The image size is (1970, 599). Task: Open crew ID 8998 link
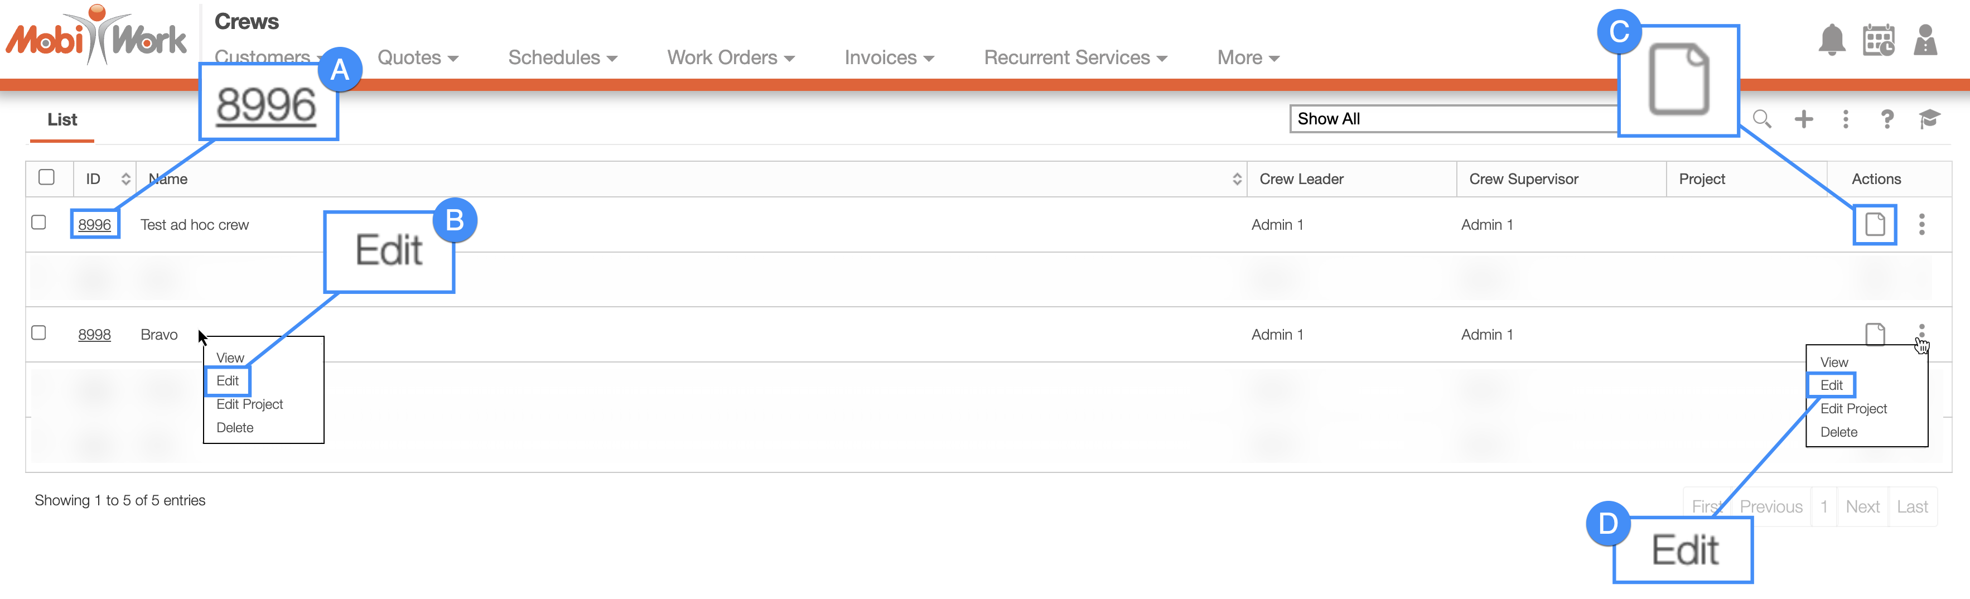[94, 334]
